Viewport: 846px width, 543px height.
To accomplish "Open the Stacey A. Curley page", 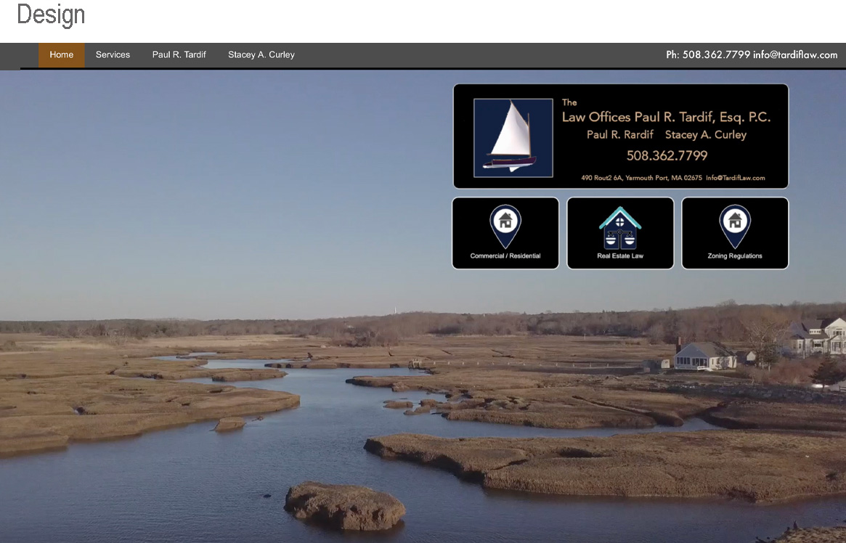I will 261,54.
